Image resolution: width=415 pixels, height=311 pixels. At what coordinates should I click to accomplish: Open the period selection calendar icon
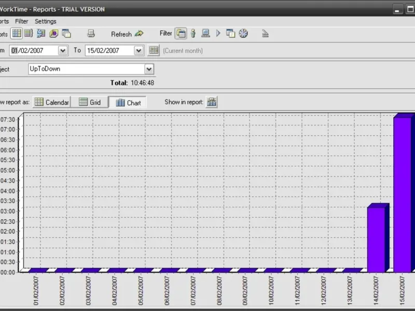154,50
